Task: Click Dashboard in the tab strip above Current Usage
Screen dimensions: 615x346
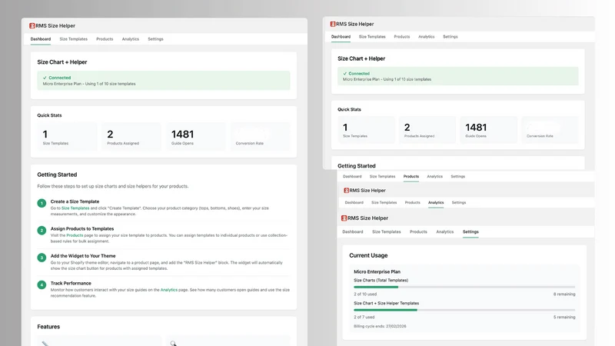Action: [353, 232]
